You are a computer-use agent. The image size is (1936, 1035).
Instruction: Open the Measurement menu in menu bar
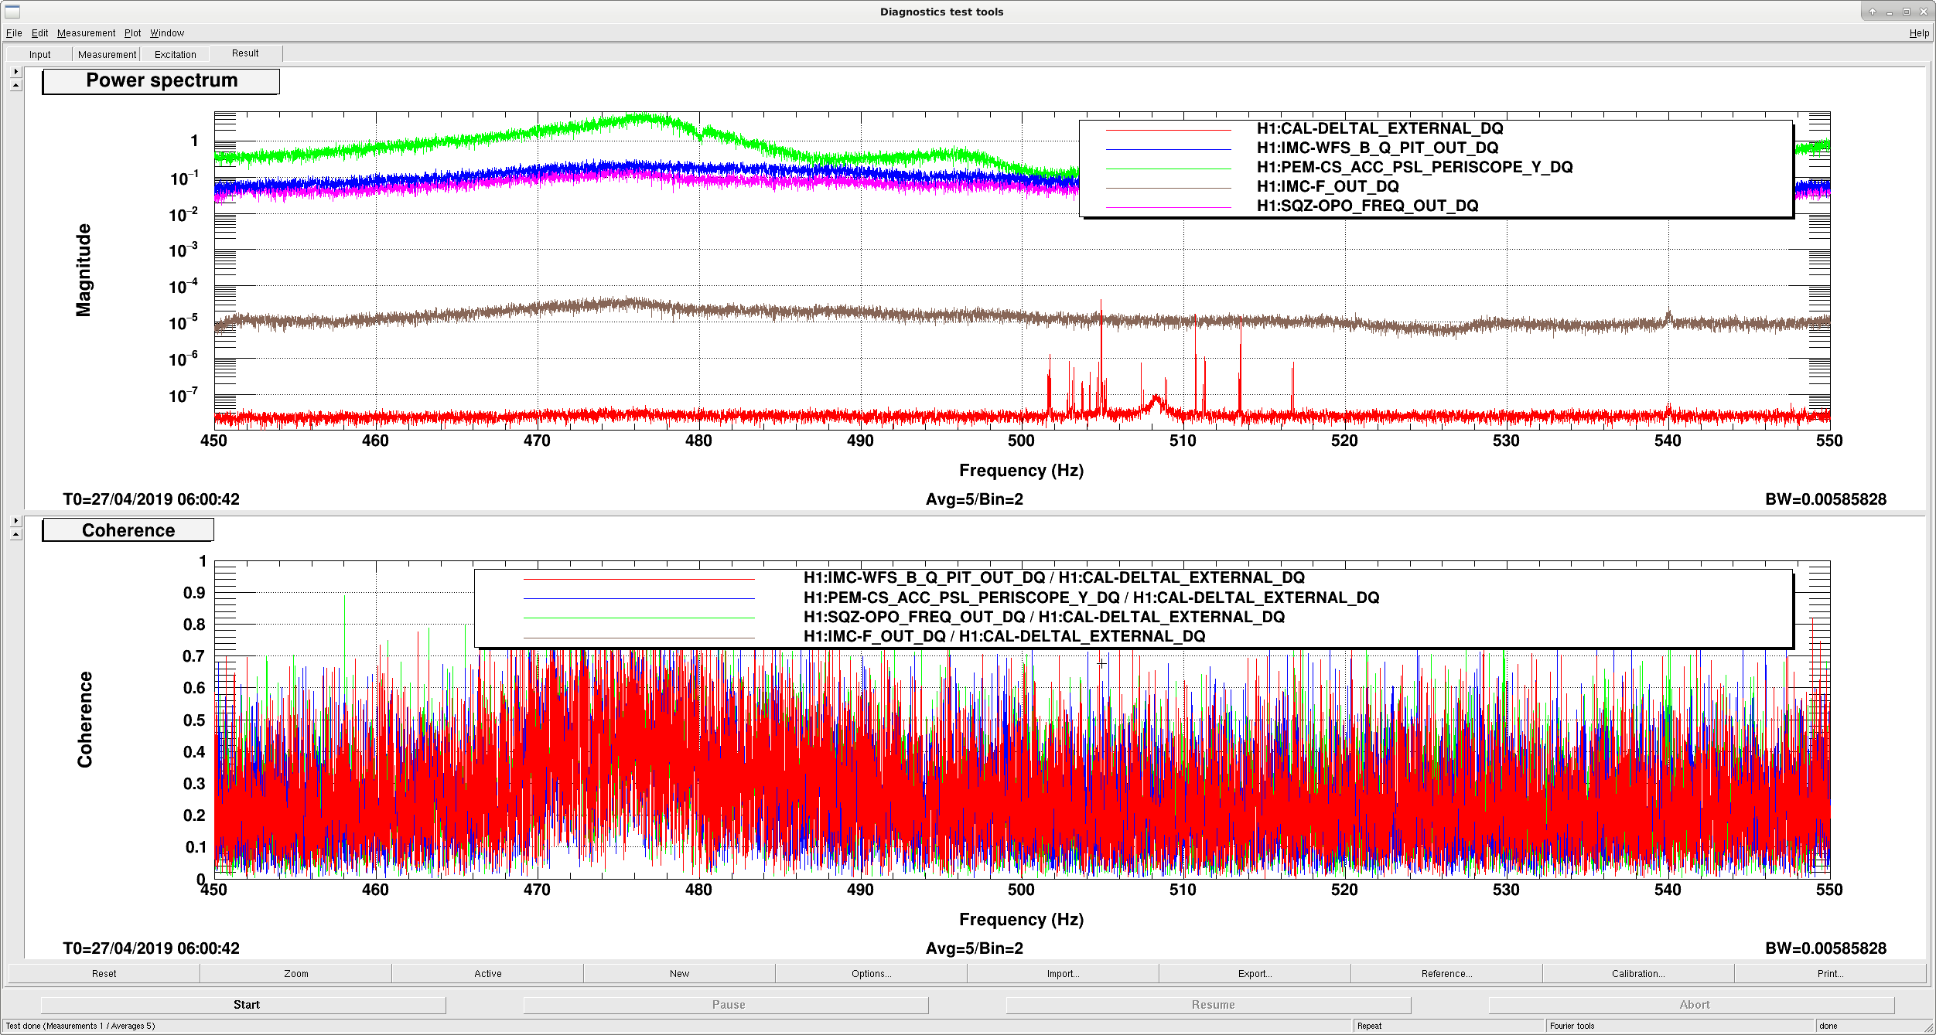[x=86, y=33]
